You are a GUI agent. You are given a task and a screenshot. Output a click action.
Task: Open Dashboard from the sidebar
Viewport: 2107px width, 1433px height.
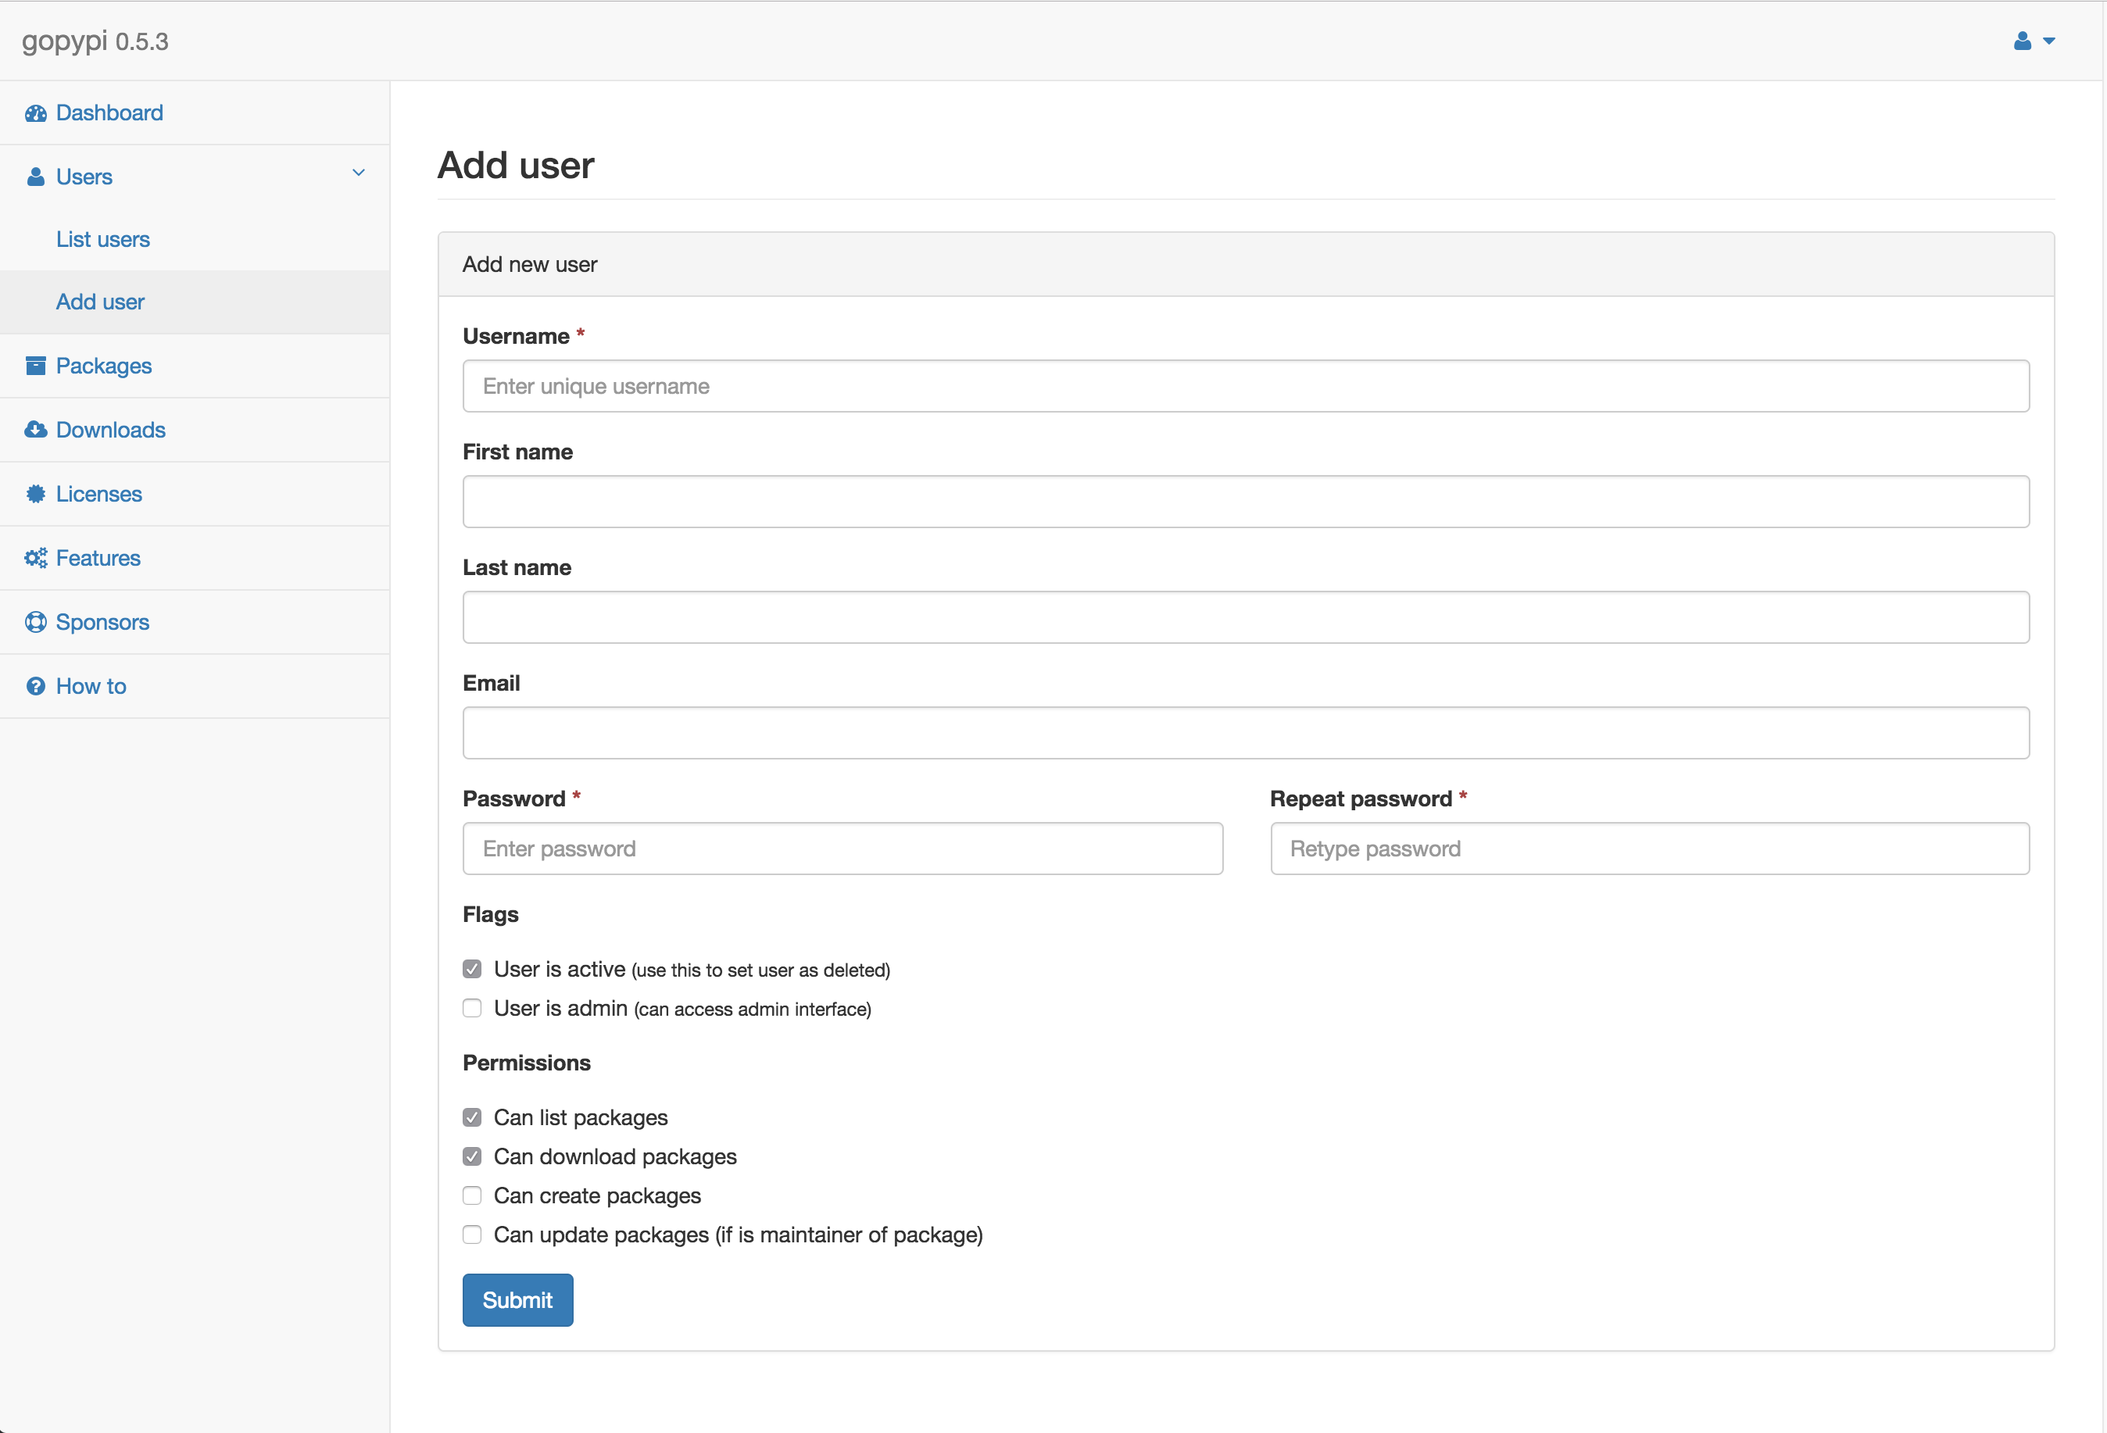point(195,113)
